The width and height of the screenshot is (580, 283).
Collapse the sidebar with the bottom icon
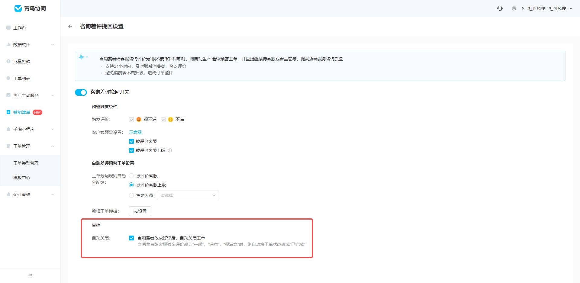click(30, 276)
